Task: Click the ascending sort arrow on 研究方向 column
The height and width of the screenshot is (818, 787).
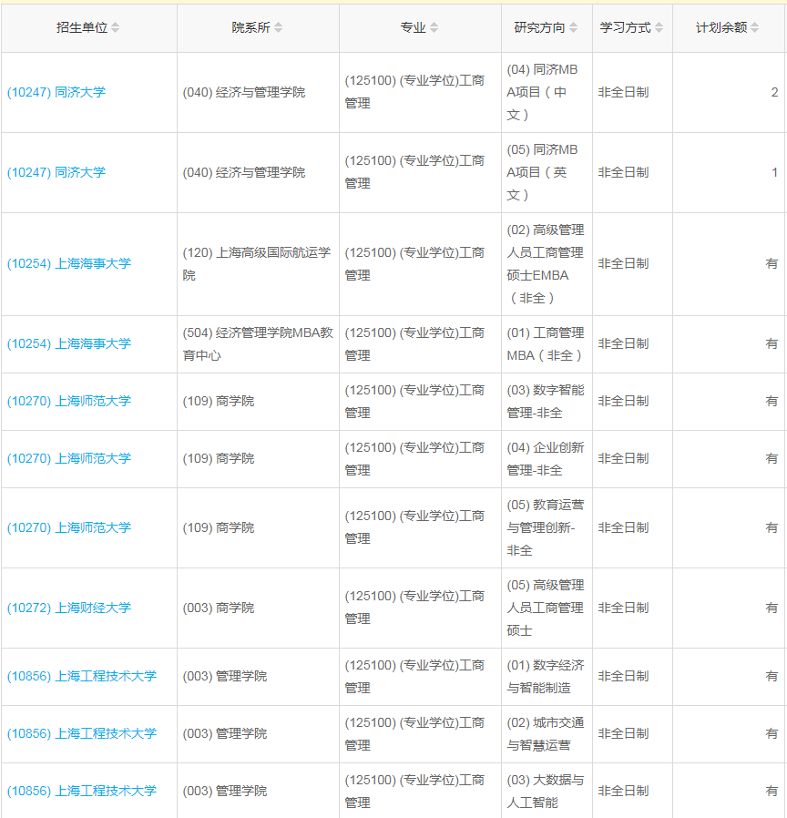Action: 573,25
